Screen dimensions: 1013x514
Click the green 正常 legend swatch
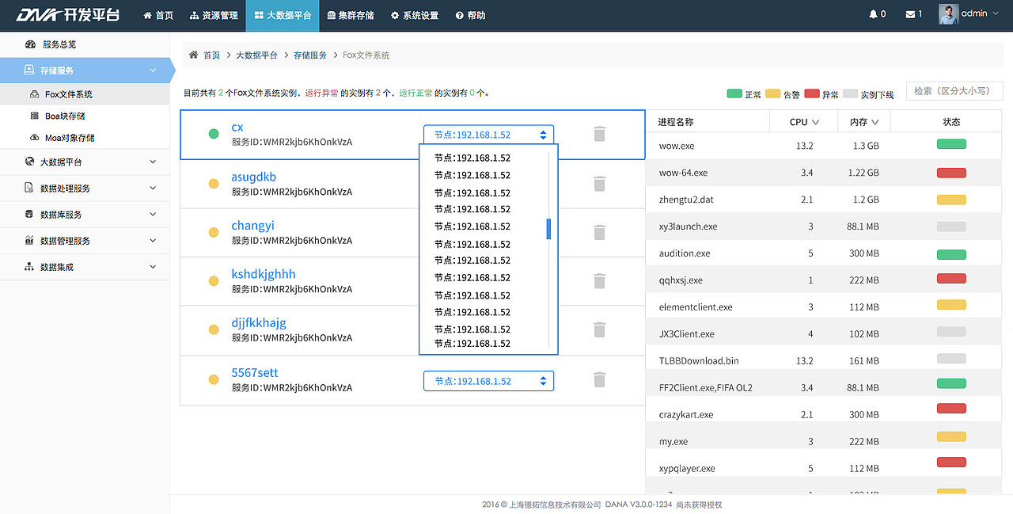pos(734,93)
